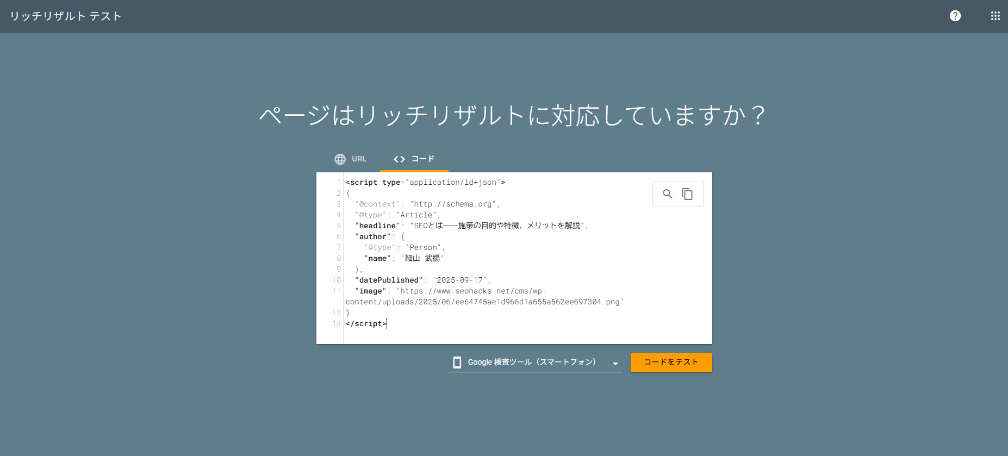Click the code line with "headline"
1008x456 pixels.
(x=471, y=226)
